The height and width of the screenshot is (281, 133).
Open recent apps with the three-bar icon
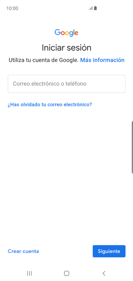(29, 273)
